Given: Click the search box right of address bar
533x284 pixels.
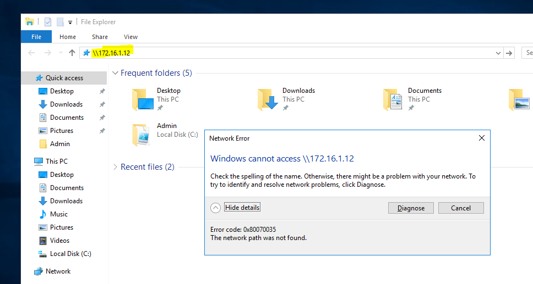Looking at the screenshot, I should click(x=527, y=53).
